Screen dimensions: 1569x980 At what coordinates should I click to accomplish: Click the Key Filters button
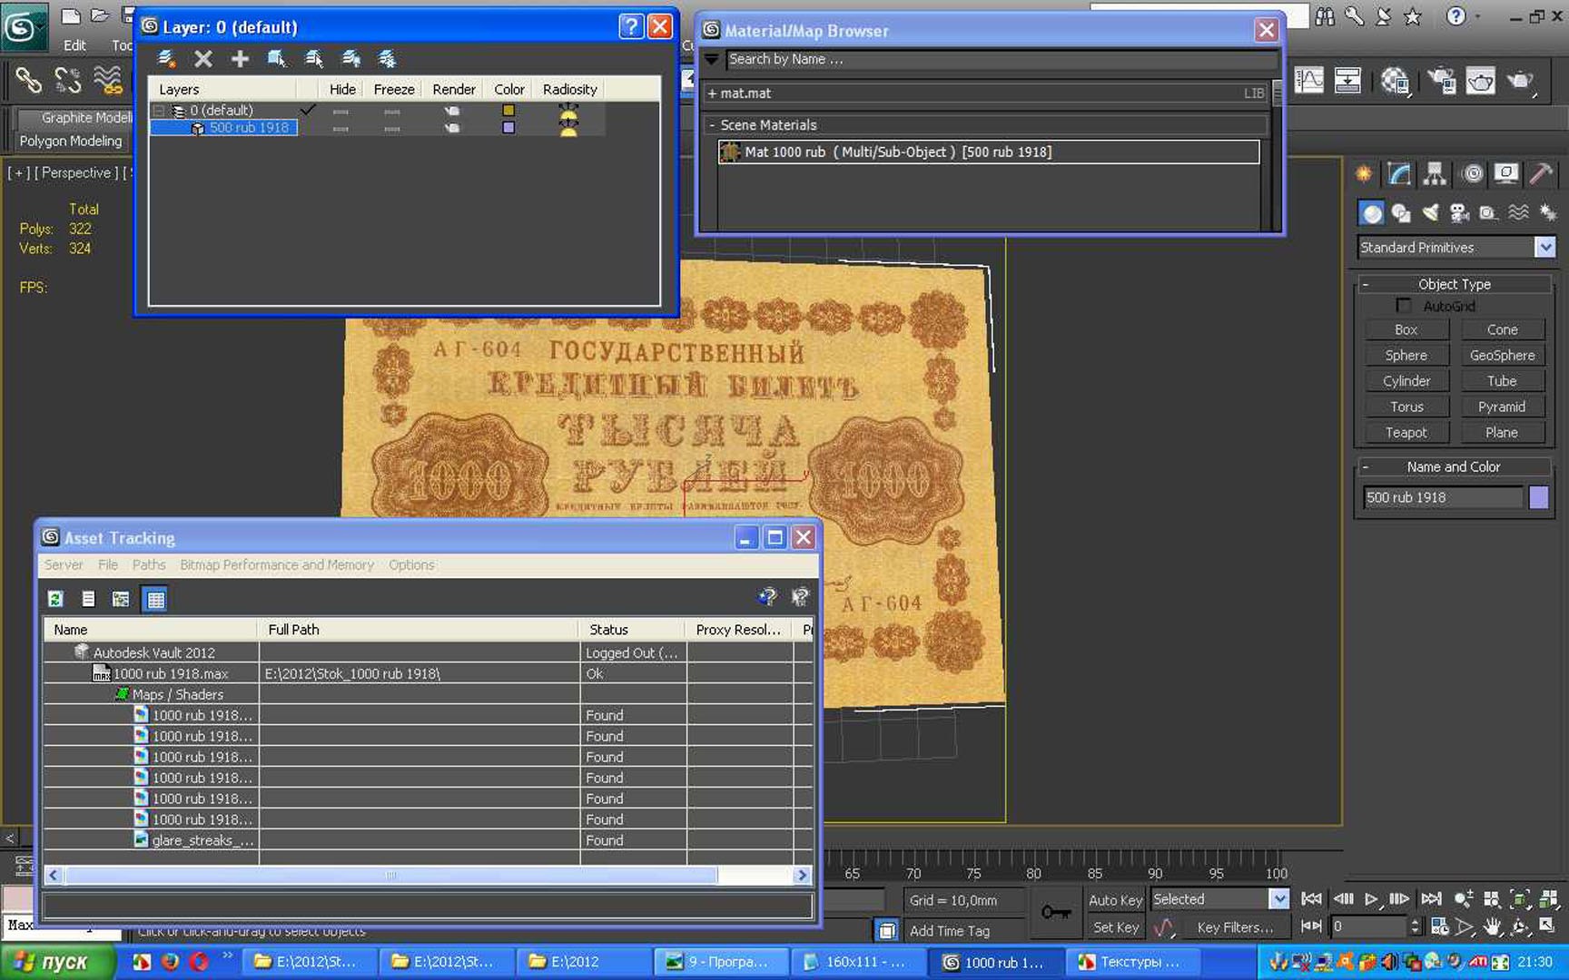(x=1234, y=927)
